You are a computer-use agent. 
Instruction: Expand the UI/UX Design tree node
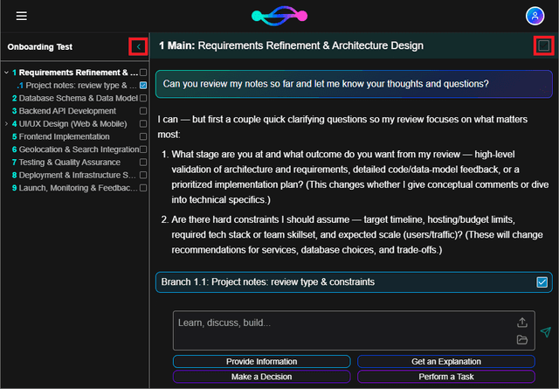(6, 124)
